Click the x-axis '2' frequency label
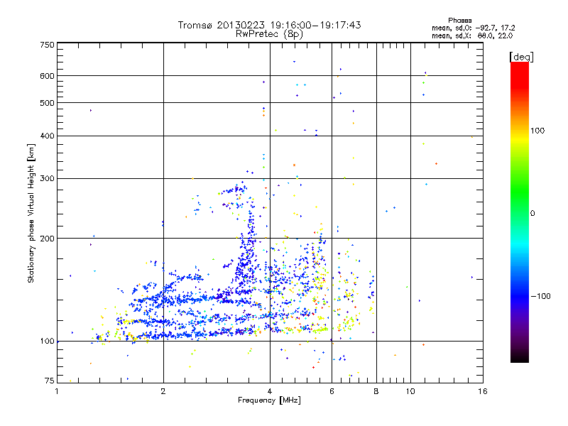Viewport: 568px width, 426px height. click(163, 391)
